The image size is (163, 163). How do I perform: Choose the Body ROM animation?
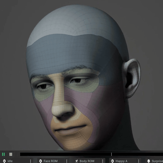(x=87, y=161)
